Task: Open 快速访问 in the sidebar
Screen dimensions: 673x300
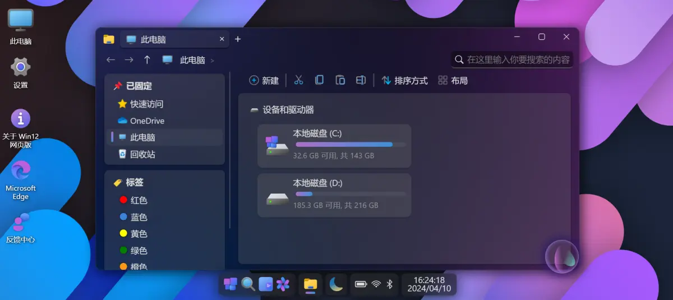Action: [164, 104]
